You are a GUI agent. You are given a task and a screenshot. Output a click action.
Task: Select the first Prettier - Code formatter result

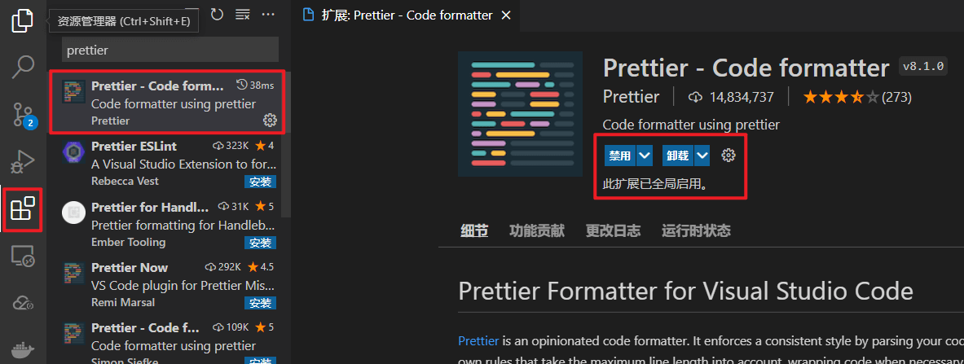coord(167,102)
